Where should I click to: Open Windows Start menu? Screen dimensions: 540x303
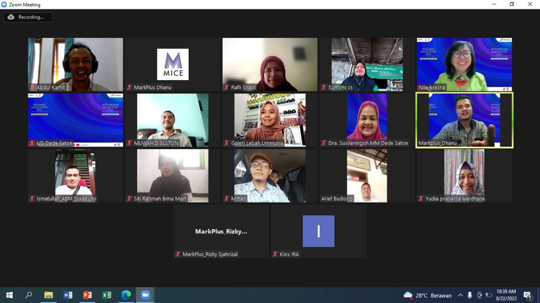point(9,295)
